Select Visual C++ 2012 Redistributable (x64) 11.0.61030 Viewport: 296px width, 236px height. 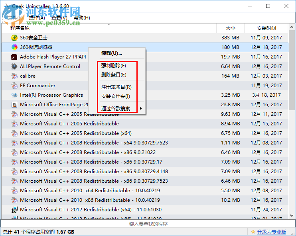click(91, 210)
